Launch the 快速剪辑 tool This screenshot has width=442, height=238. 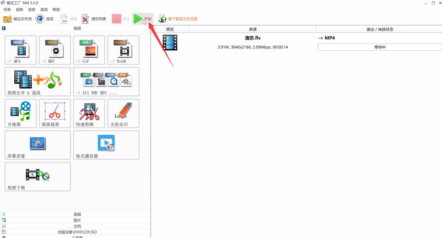coord(89,113)
